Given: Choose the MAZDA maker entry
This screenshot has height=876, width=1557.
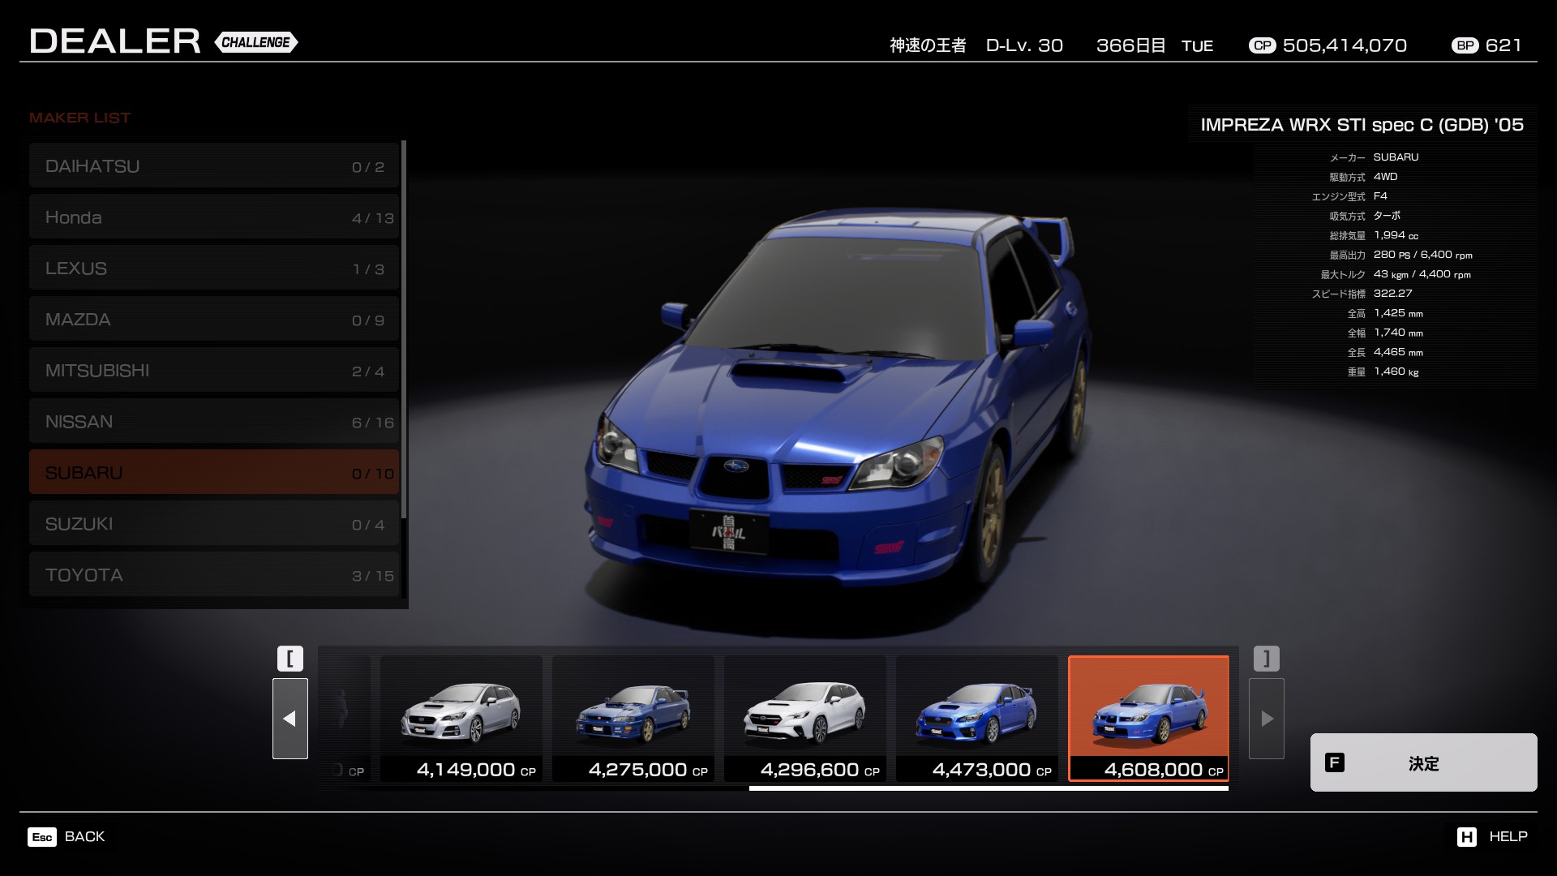Looking at the screenshot, I should pyautogui.click(x=214, y=320).
